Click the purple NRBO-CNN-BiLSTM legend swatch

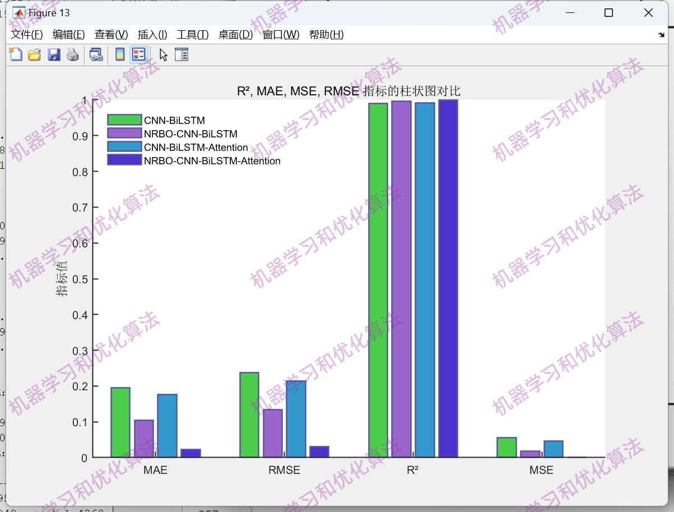(124, 133)
